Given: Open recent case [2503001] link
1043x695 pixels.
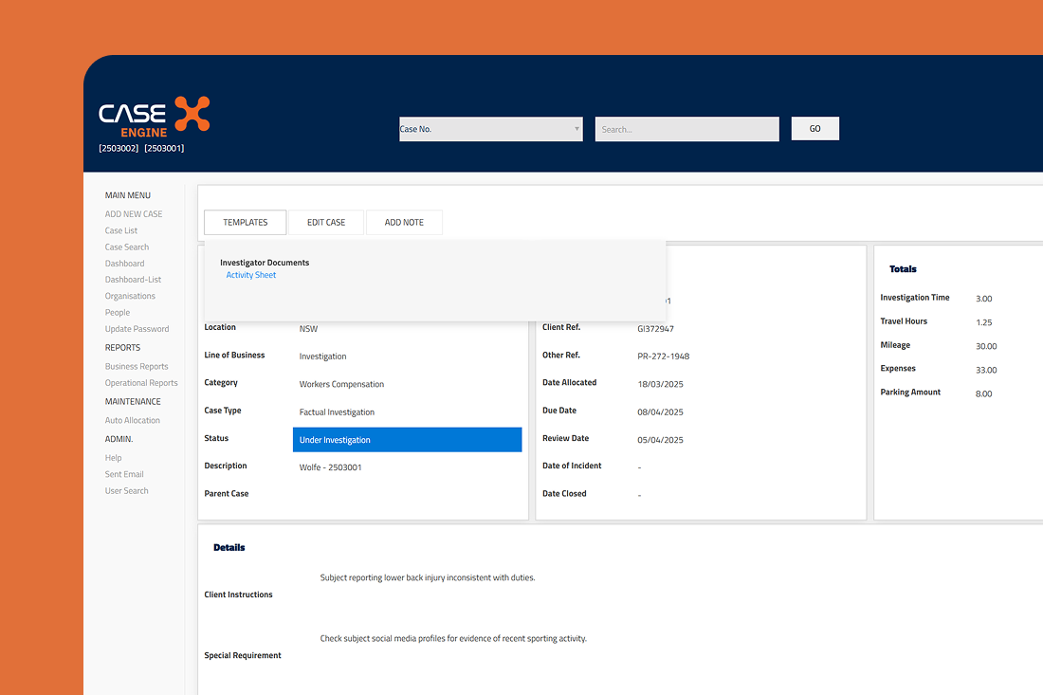Looking at the screenshot, I should click(164, 148).
